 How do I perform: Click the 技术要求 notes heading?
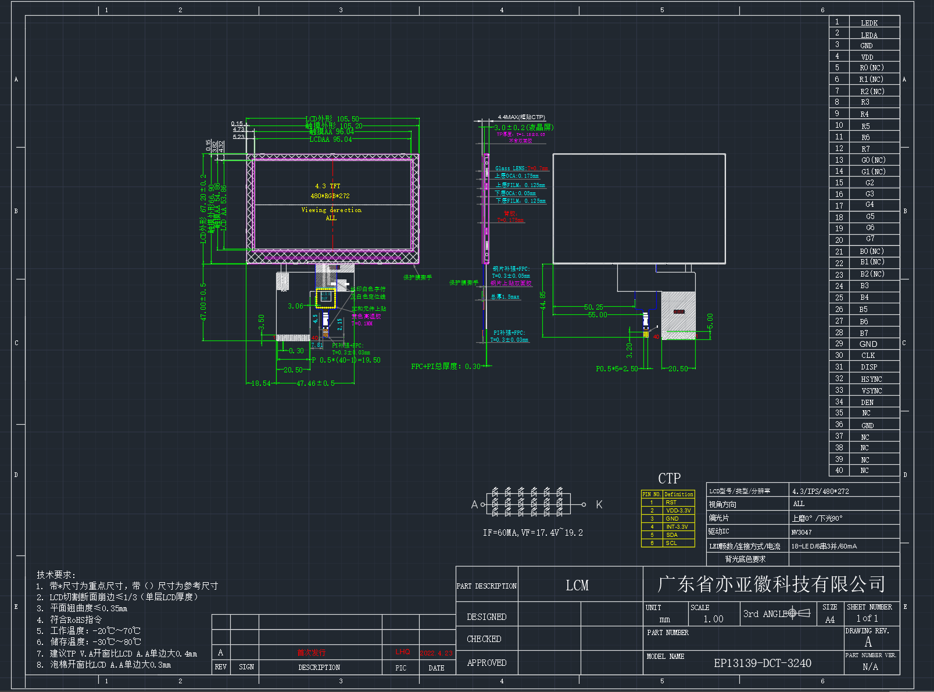pos(56,575)
